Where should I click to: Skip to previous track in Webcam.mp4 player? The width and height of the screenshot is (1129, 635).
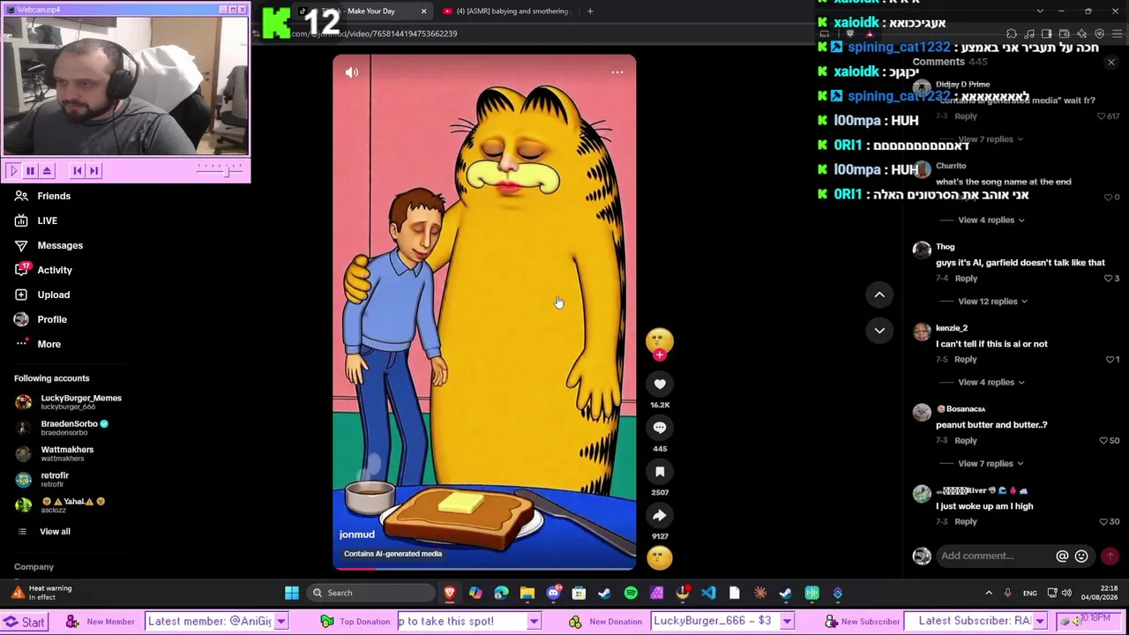[78, 171]
